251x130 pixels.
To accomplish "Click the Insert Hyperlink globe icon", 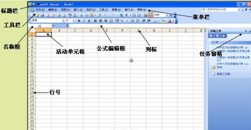I will [x=121, y=15].
